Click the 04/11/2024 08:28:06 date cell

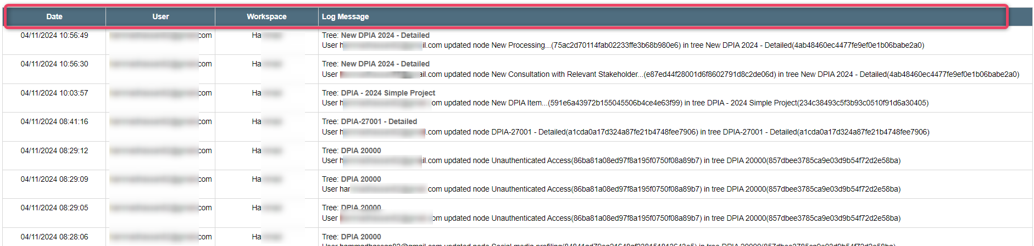[54, 237]
